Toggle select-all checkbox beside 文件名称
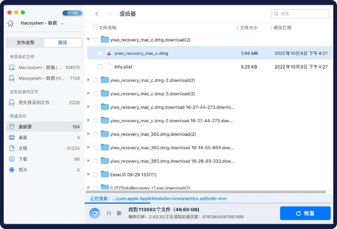The height and width of the screenshot is (229, 337). (95, 27)
